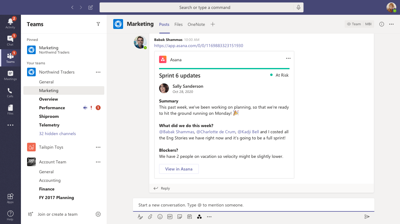Show more apps ellipsis in left rail
The width and height of the screenshot is (400, 224).
click(x=10, y=125)
